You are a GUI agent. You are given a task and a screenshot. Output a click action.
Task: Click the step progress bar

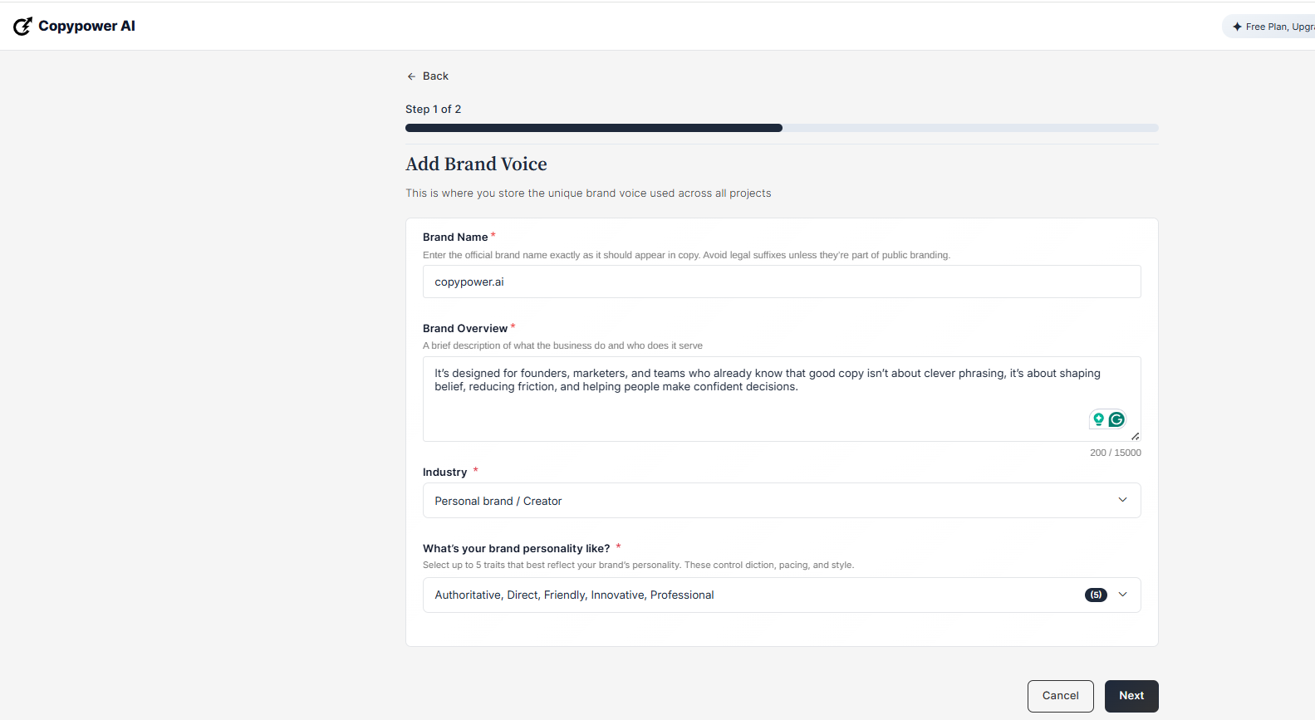782,128
